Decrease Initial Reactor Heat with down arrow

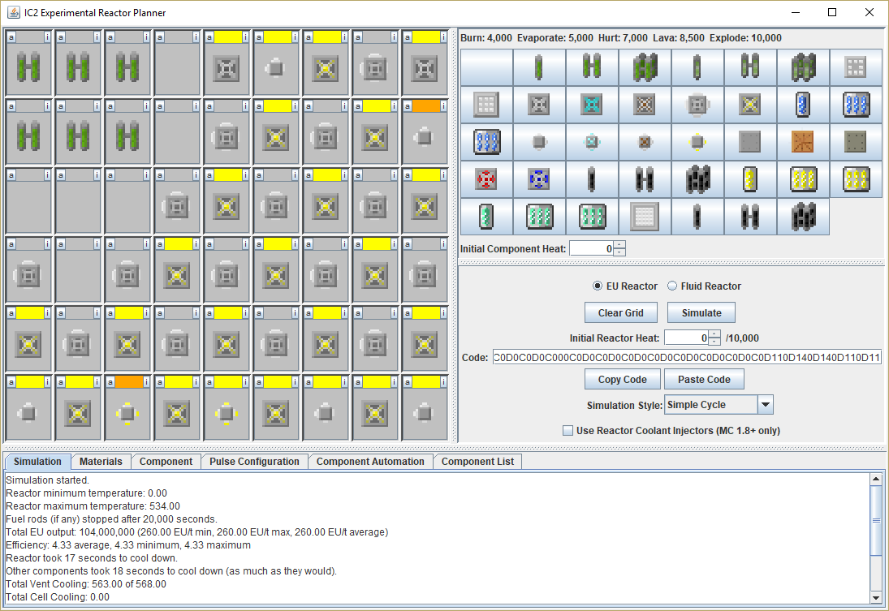coord(714,342)
